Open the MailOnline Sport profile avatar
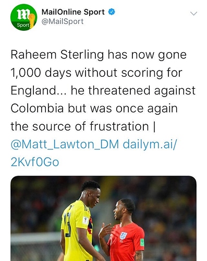Screen dimensions: 207x261 (x=23, y=17)
